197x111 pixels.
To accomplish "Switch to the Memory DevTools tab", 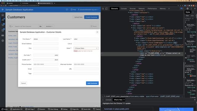I will pos(163,9).
